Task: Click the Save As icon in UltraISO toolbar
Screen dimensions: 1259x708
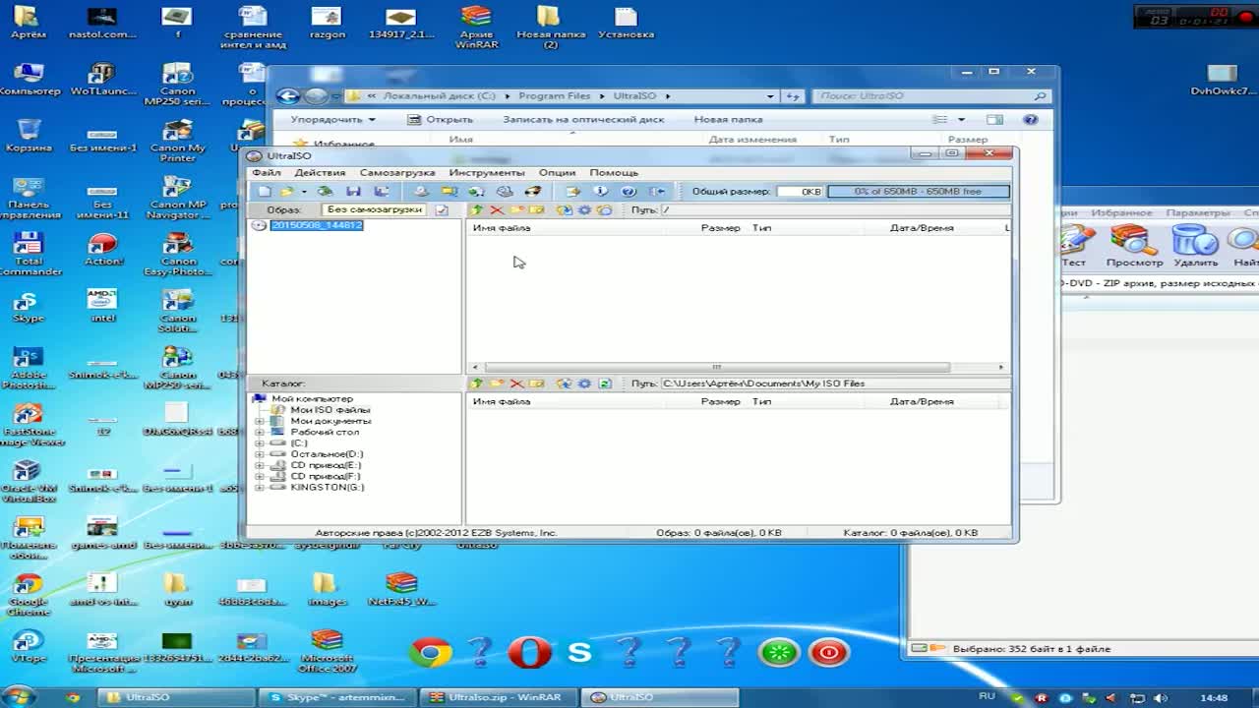Action: click(382, 192)
